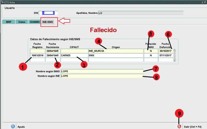Viewport: 207px width, 129px height.
Task: Click the Salir (Ctrl + F4) text label
Action: 193,127
